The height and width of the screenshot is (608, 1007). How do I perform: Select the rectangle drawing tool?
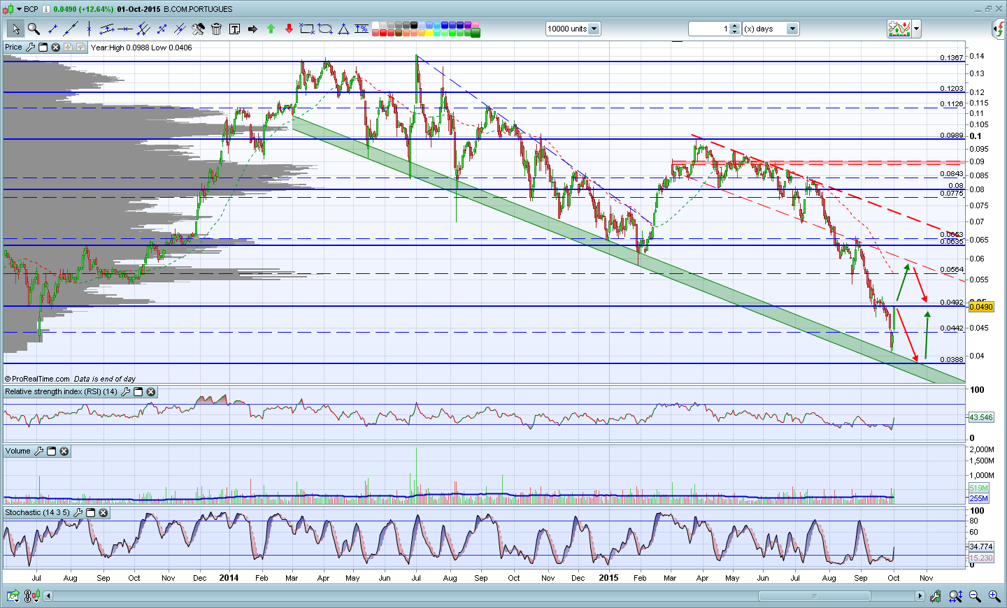coord(306,29)
